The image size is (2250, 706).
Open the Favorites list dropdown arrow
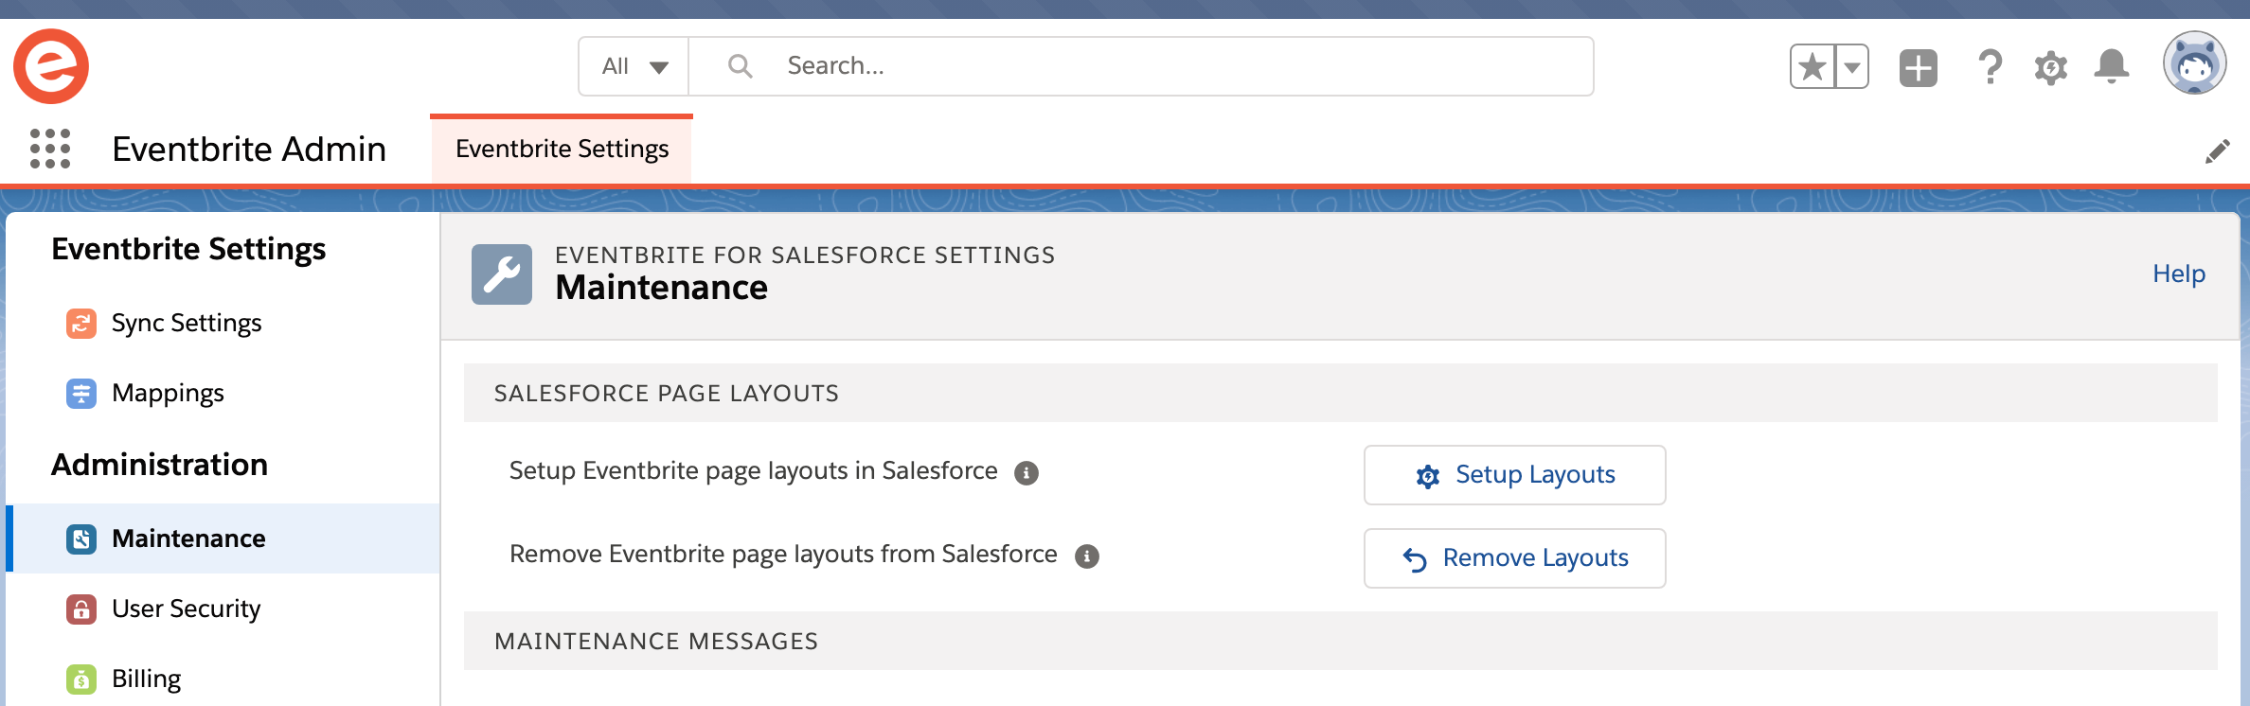[1852, 66]
